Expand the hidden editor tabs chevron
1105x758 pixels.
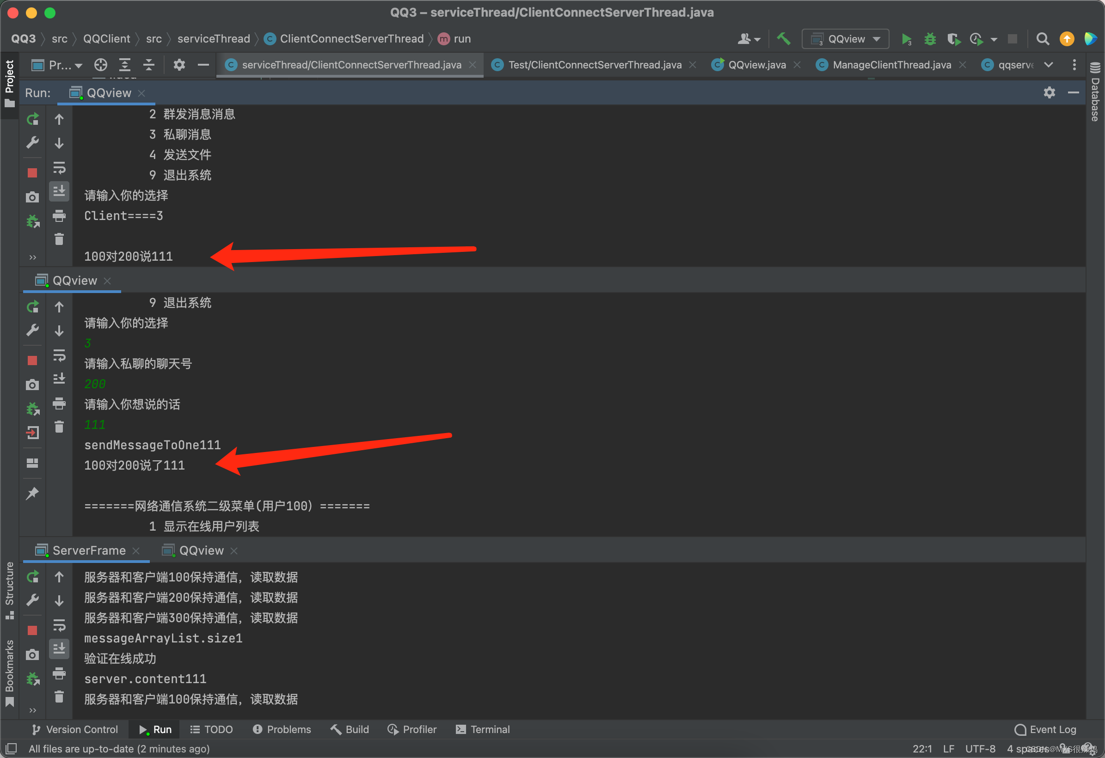pyautogui.click(x=1048, y=65)
